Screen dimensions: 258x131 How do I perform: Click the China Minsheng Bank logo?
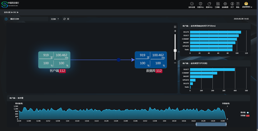point(10,5)
